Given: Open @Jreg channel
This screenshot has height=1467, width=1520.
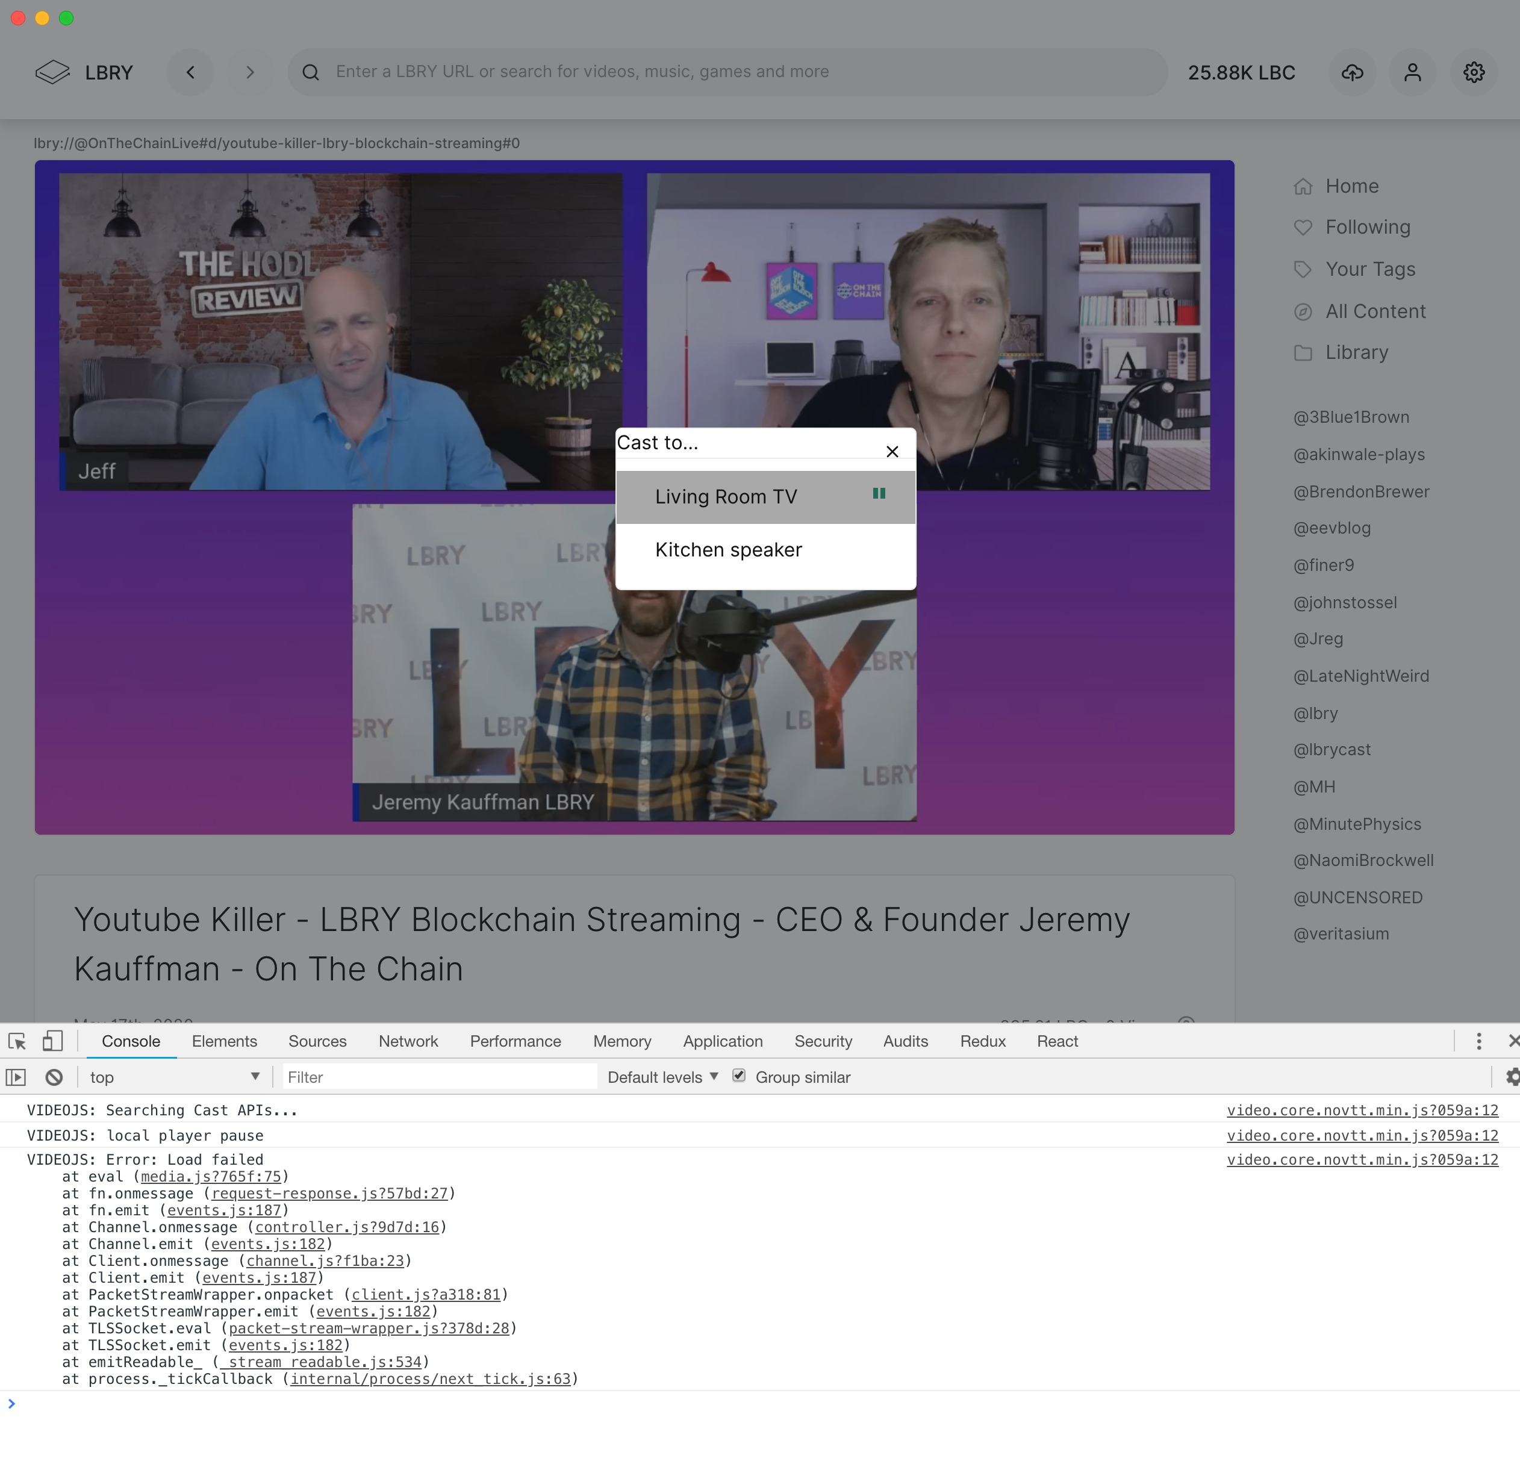Looking at the screenshot, I should coord(1318,639).
